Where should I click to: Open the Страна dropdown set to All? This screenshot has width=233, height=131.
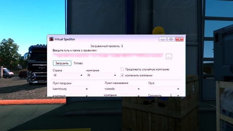(x=68, y=75)
